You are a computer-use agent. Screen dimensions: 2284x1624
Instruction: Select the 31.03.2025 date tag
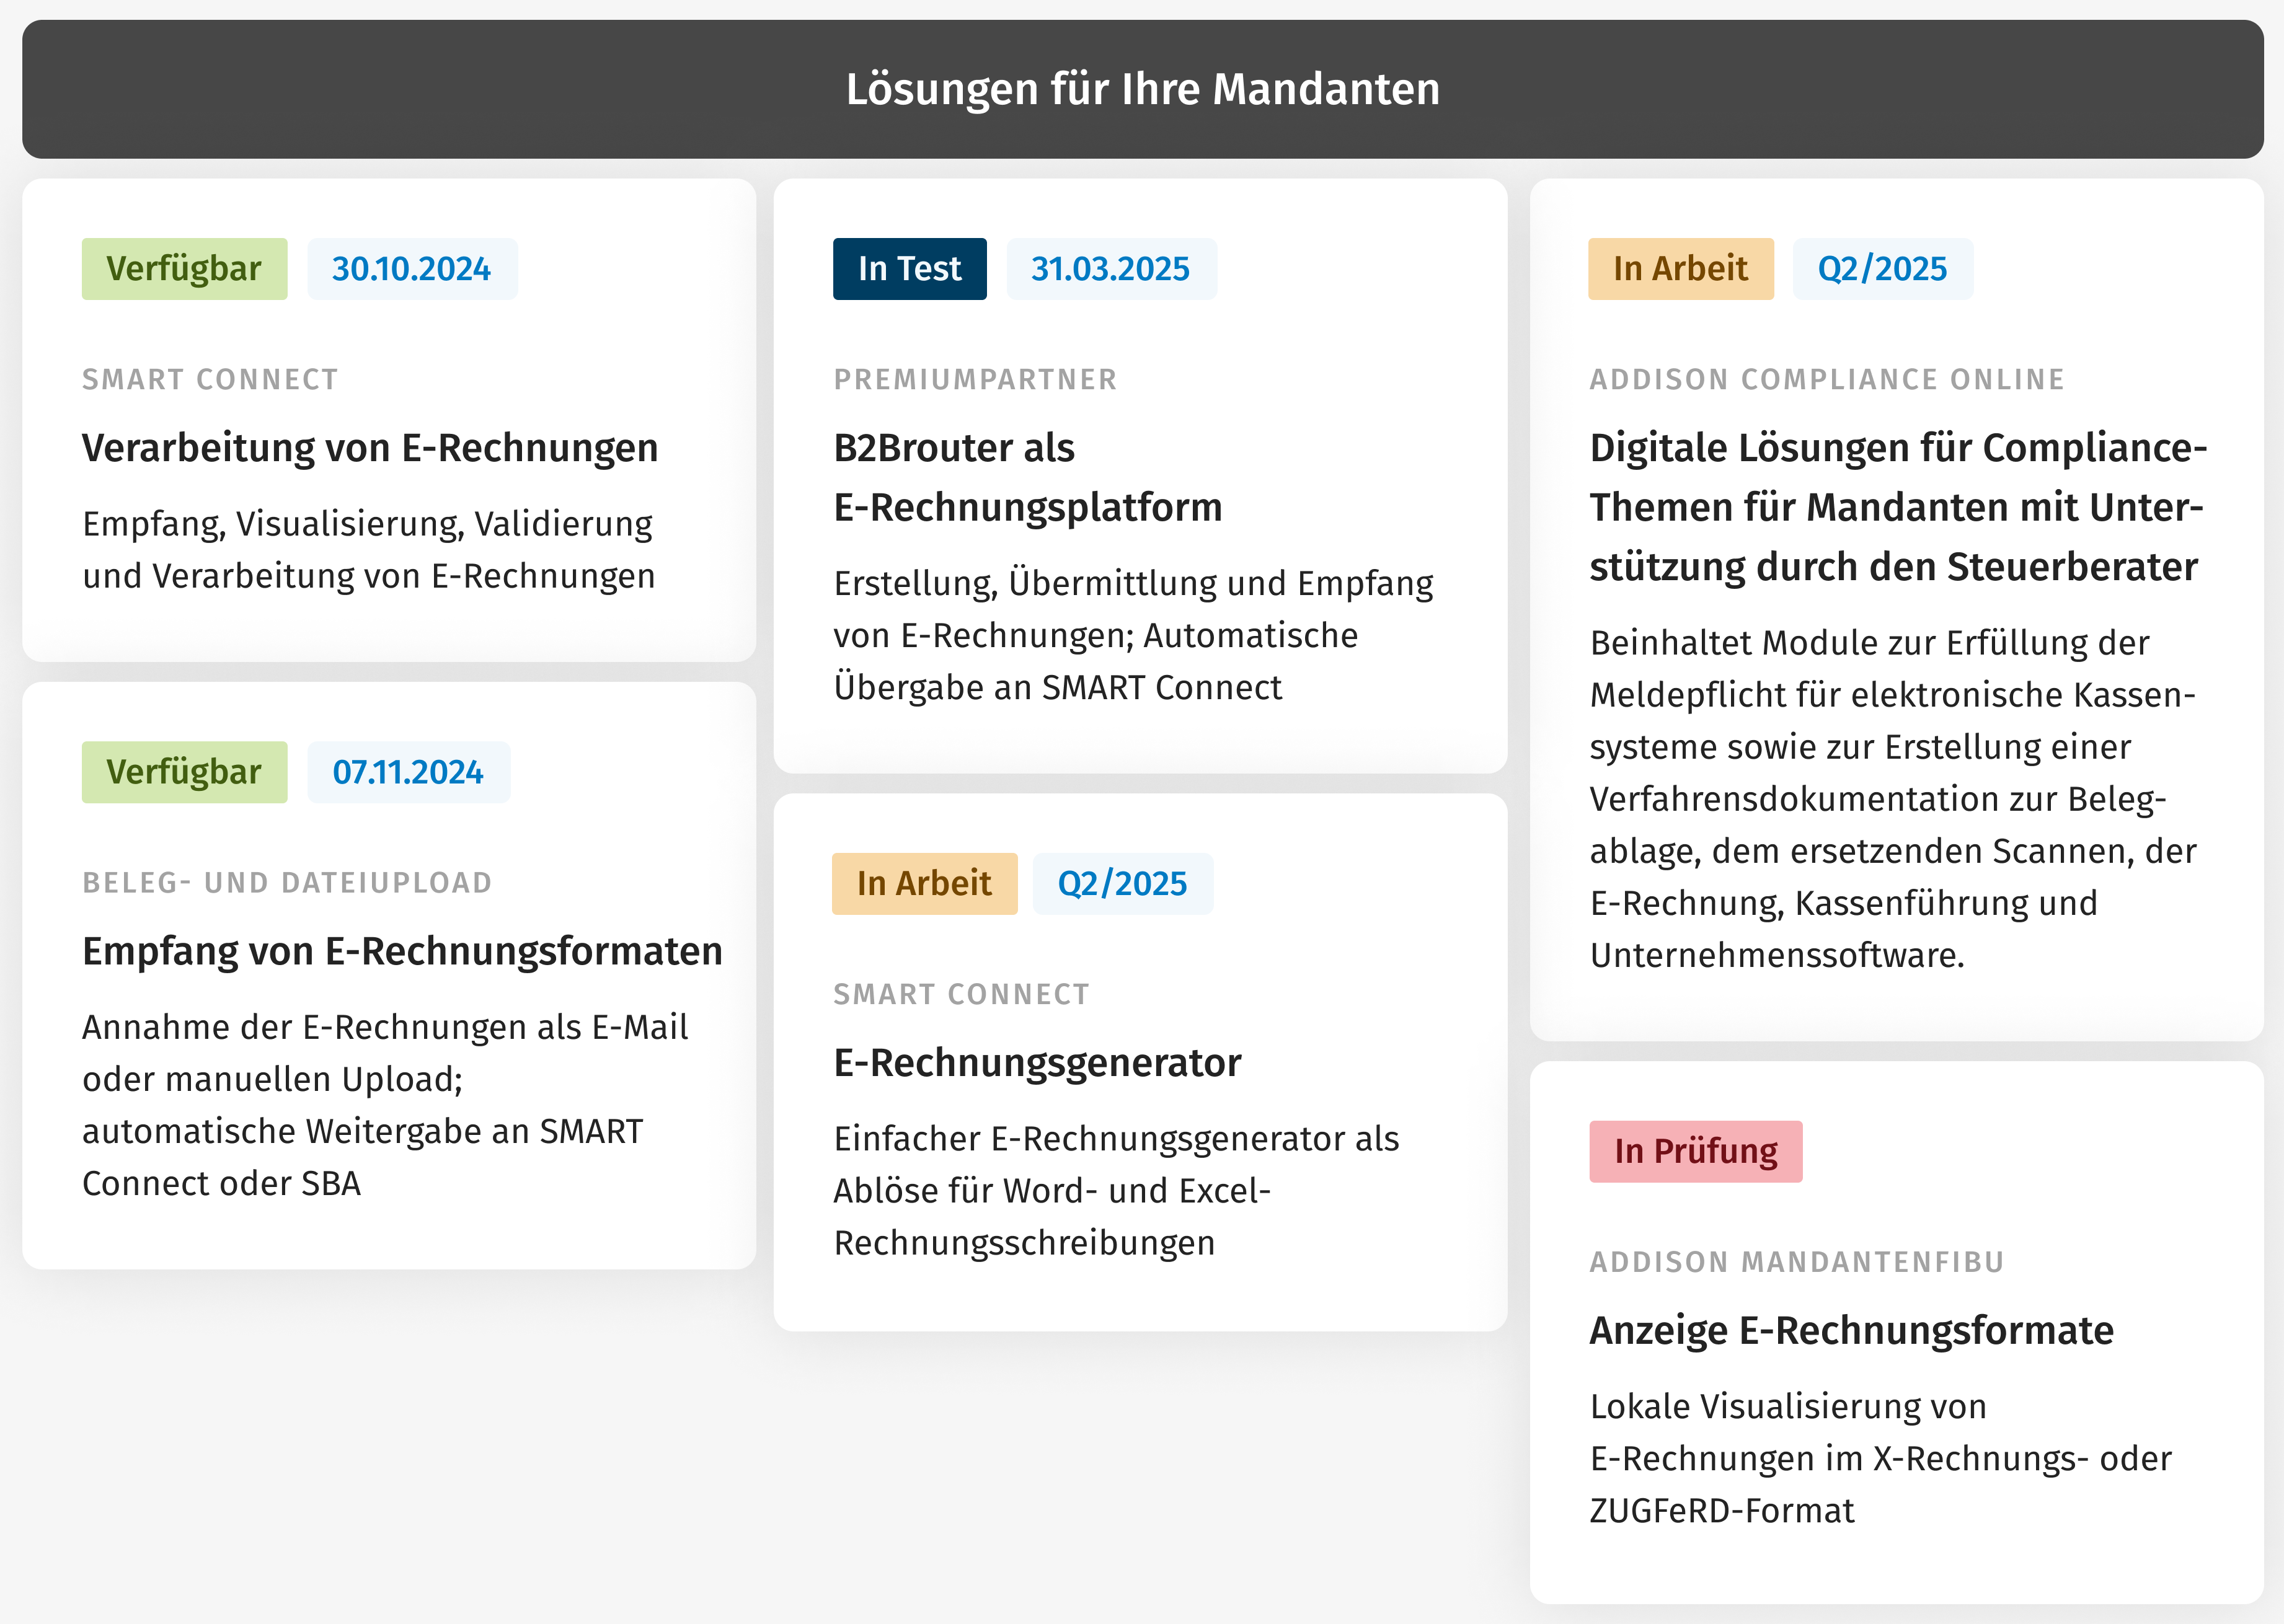tap(1111, 269)
